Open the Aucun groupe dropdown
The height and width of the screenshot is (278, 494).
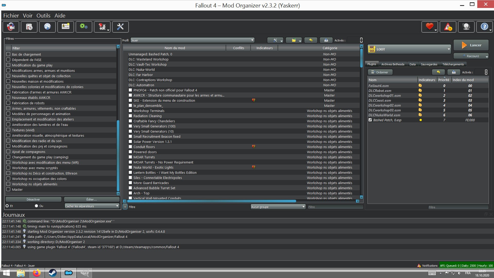tap(278, 207)
